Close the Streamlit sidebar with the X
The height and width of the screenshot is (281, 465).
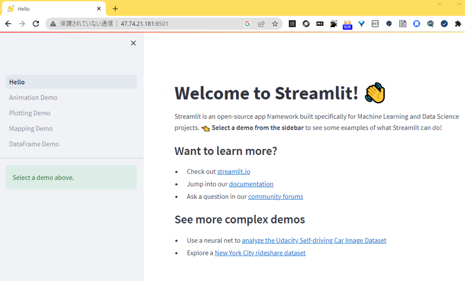[133, 43]
